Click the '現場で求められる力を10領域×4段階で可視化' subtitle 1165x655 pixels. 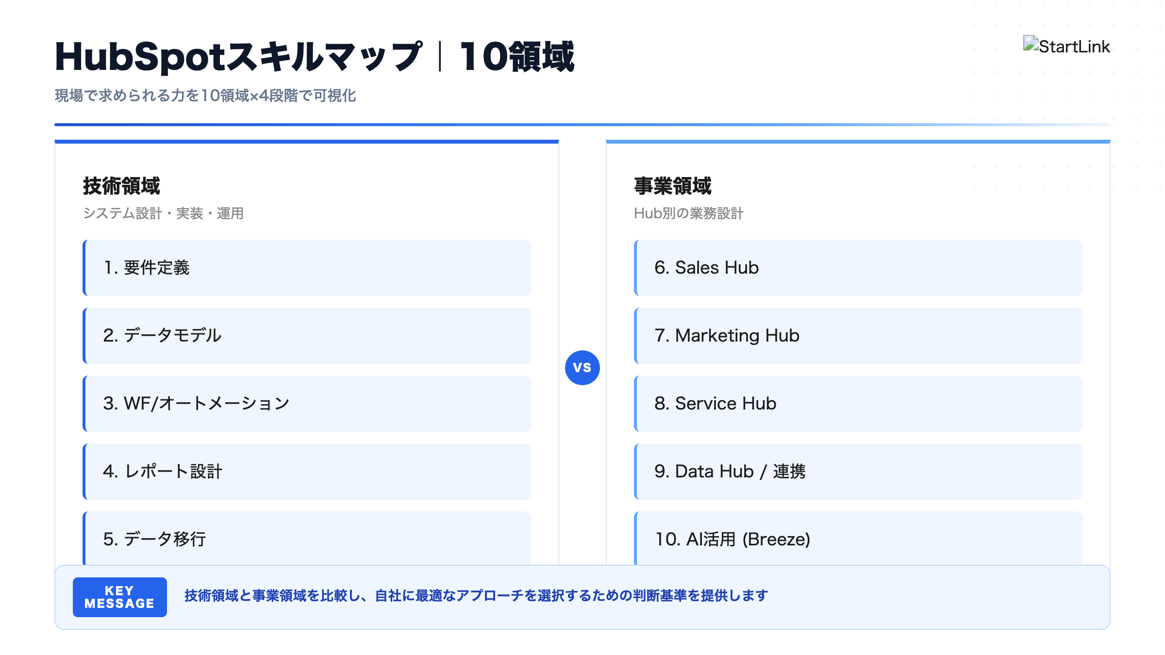(x=205, y=96)
